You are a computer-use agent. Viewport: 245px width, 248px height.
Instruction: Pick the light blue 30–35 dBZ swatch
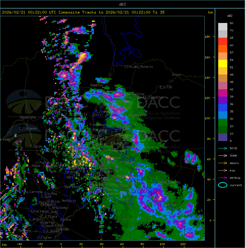click(223, 115)
